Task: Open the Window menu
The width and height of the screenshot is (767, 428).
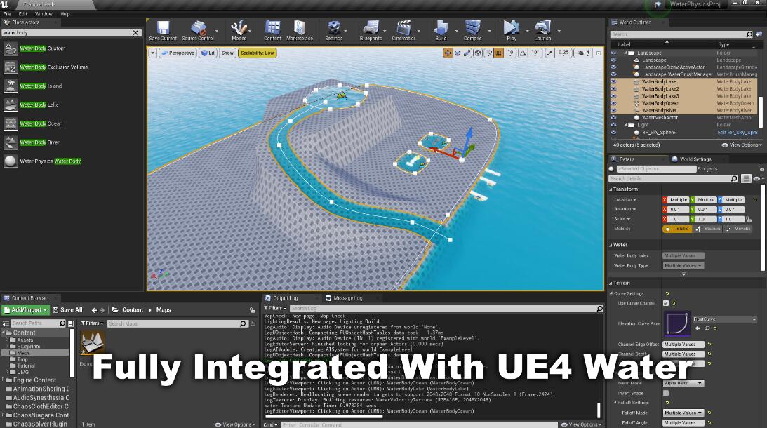Action: tap(44, 13)
